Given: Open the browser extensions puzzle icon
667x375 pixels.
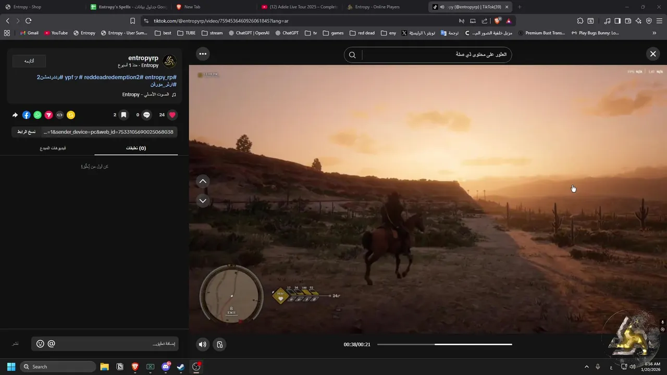Looking at the screenshot, I should point(580,21).
